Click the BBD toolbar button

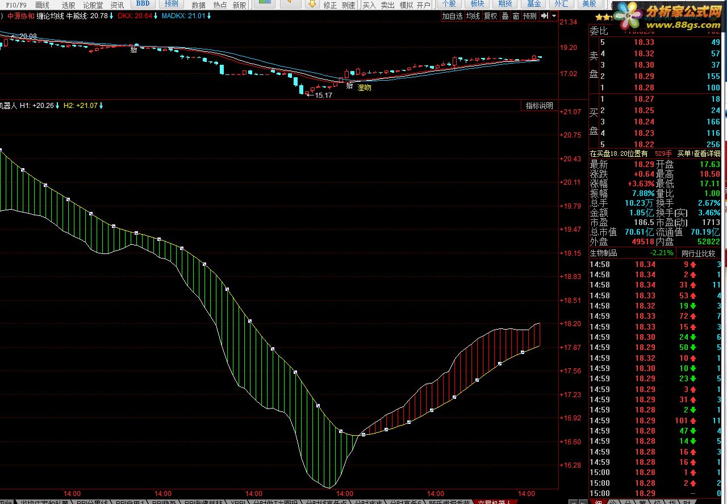[x=143, y=4]
